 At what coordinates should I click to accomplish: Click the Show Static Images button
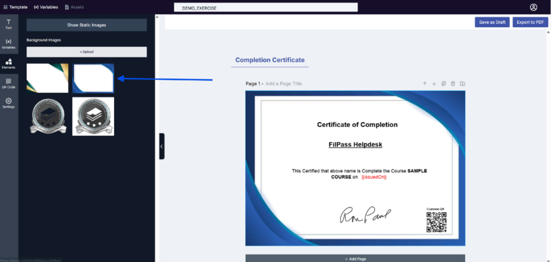pos(87,25)
